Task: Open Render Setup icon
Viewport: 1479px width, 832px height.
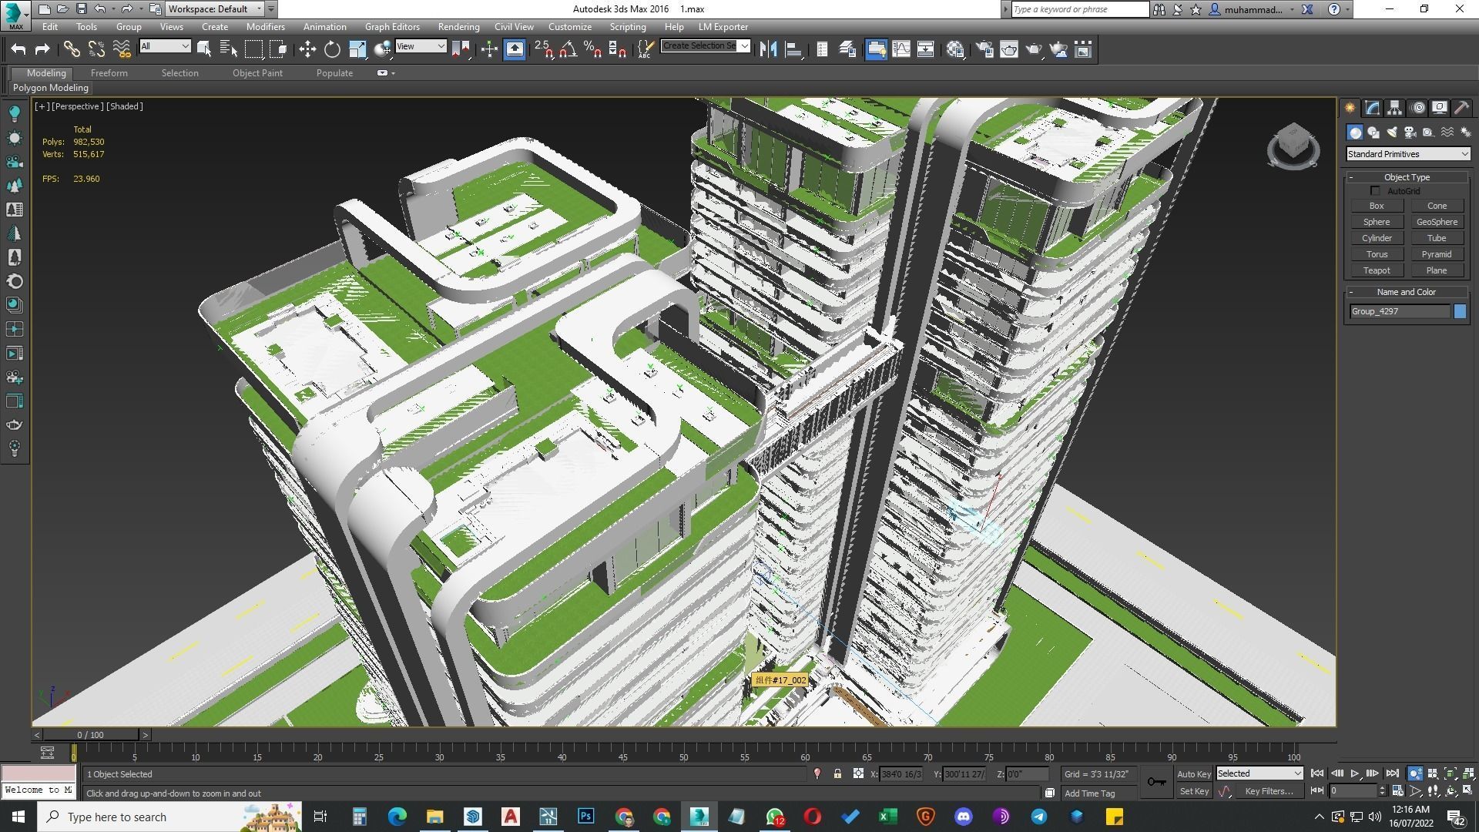Action: tap(984, 49)
